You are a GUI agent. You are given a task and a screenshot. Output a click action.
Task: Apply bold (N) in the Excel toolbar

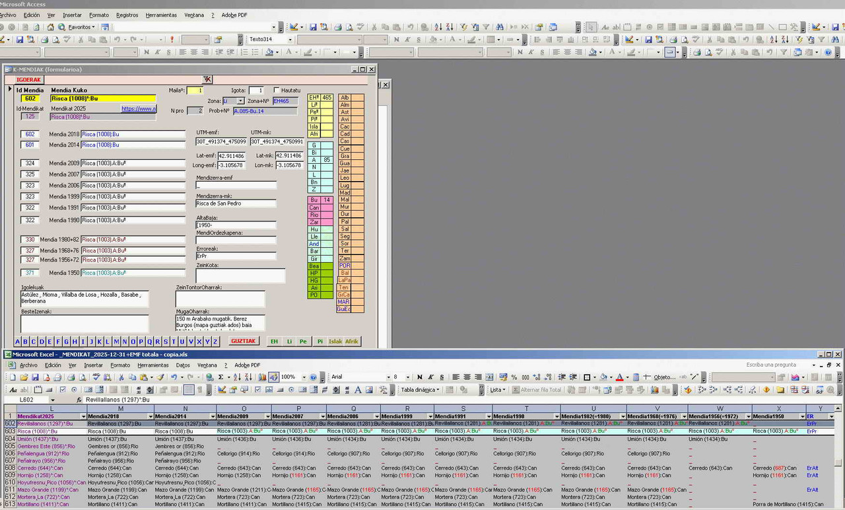[420, 377]
